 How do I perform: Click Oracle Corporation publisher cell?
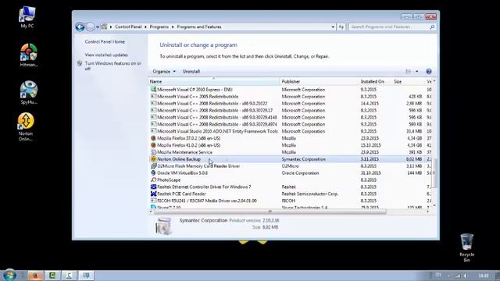(300, 173)
